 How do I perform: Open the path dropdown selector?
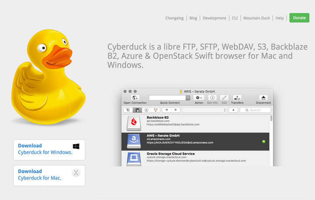point(204,110)
